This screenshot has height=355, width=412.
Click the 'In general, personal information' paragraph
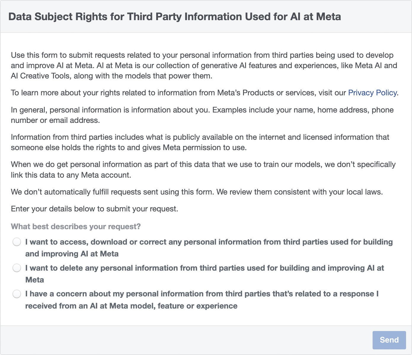click(x=202, y=115)
